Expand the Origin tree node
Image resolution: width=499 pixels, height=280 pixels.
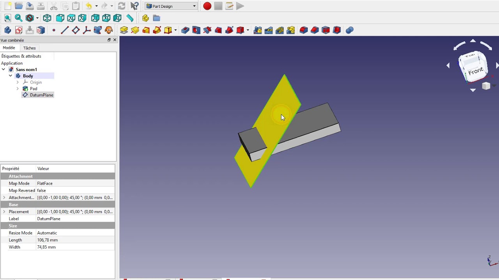click(x=18, y=82)
